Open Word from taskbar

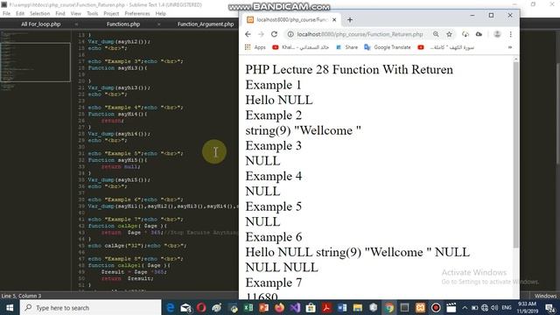pos(342,307)
